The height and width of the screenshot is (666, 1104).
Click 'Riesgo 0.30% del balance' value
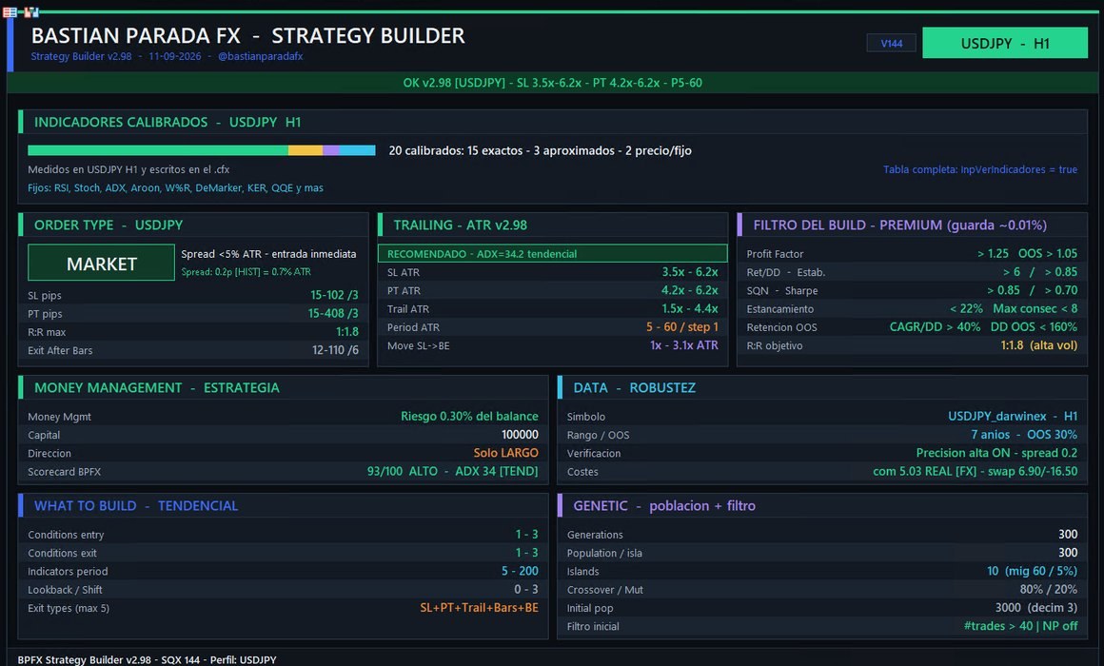469,416
